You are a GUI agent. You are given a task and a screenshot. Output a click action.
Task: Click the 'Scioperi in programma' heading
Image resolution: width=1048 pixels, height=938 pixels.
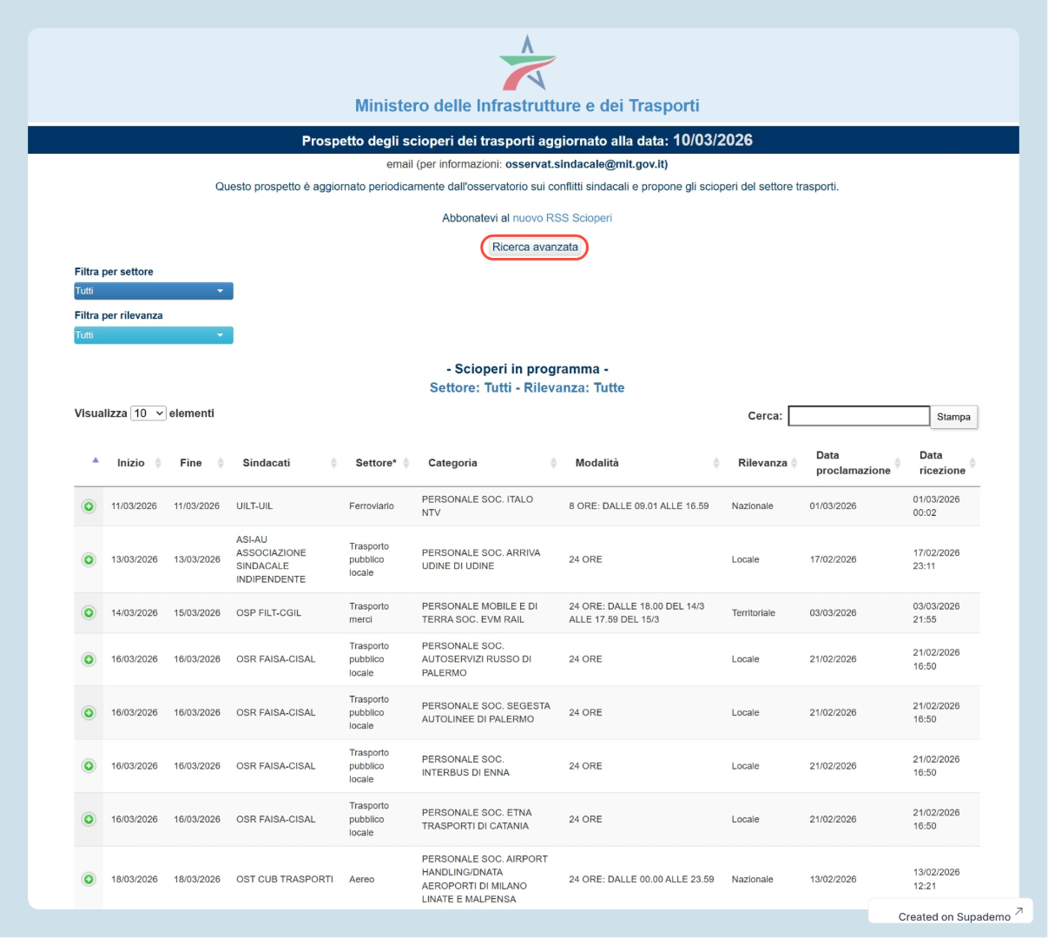click(x=527, y=369)
